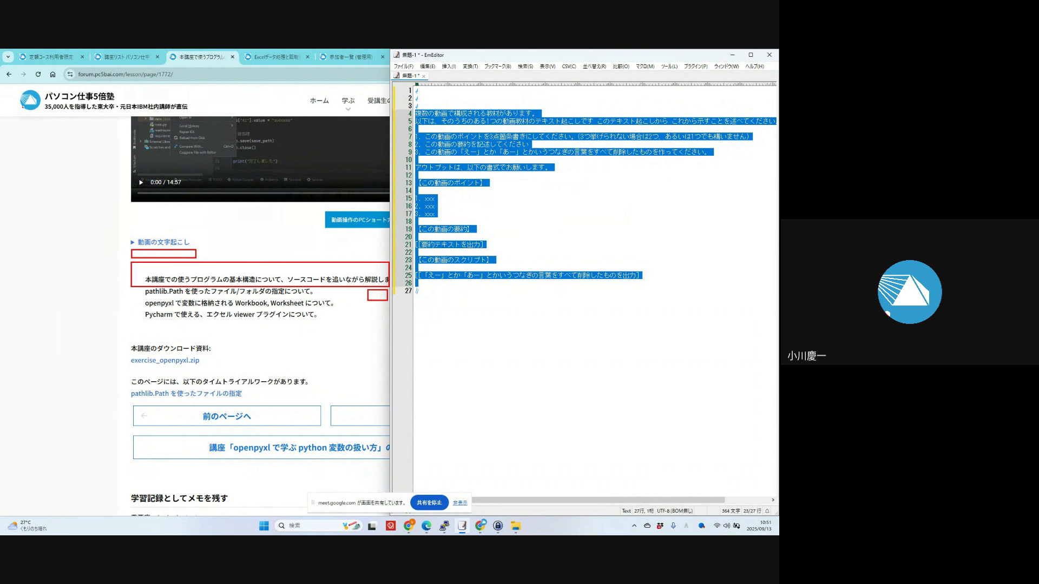Viewport: 1039px width, 584px height.
Task: Click the volume icon in system tray
Action: coord(726,526)
